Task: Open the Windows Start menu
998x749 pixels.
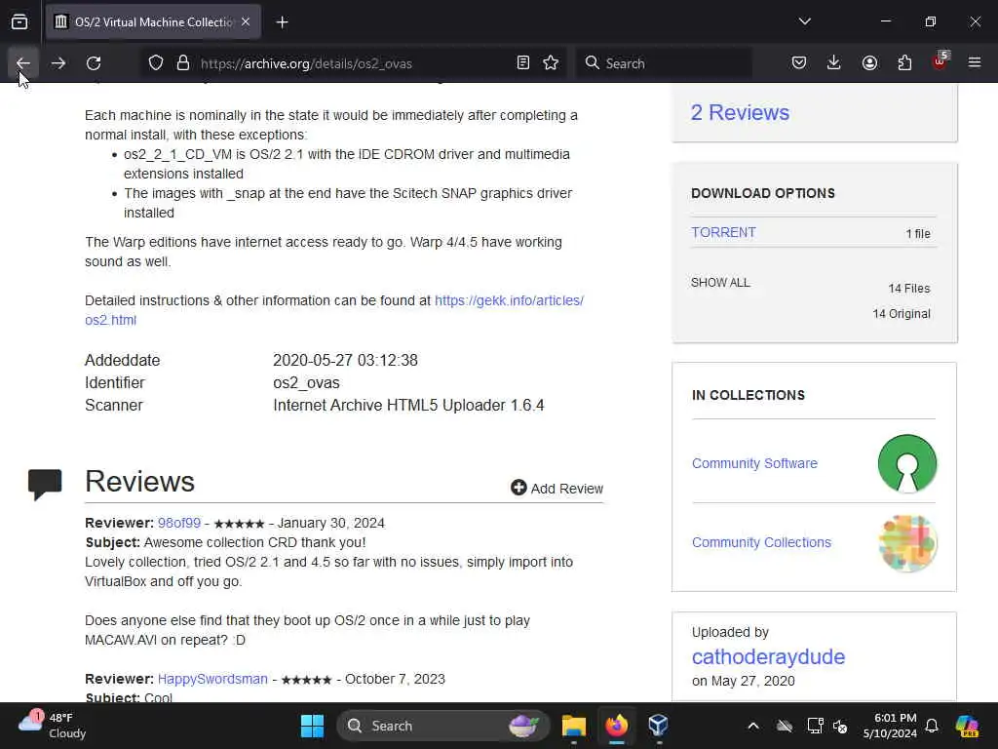Action: click(312, 726)
